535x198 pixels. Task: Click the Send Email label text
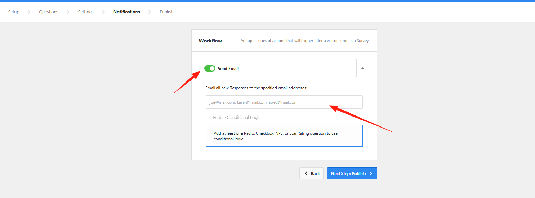pyautogui.click(x=228, y=69)
